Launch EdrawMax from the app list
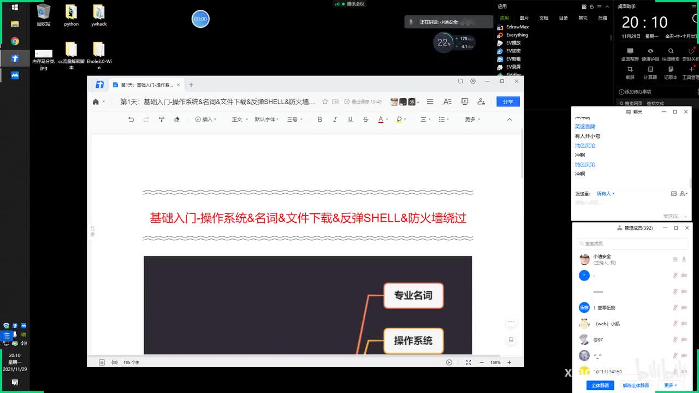Image resolution: width=699 pixels, height=393 pixels. point(513,27)
